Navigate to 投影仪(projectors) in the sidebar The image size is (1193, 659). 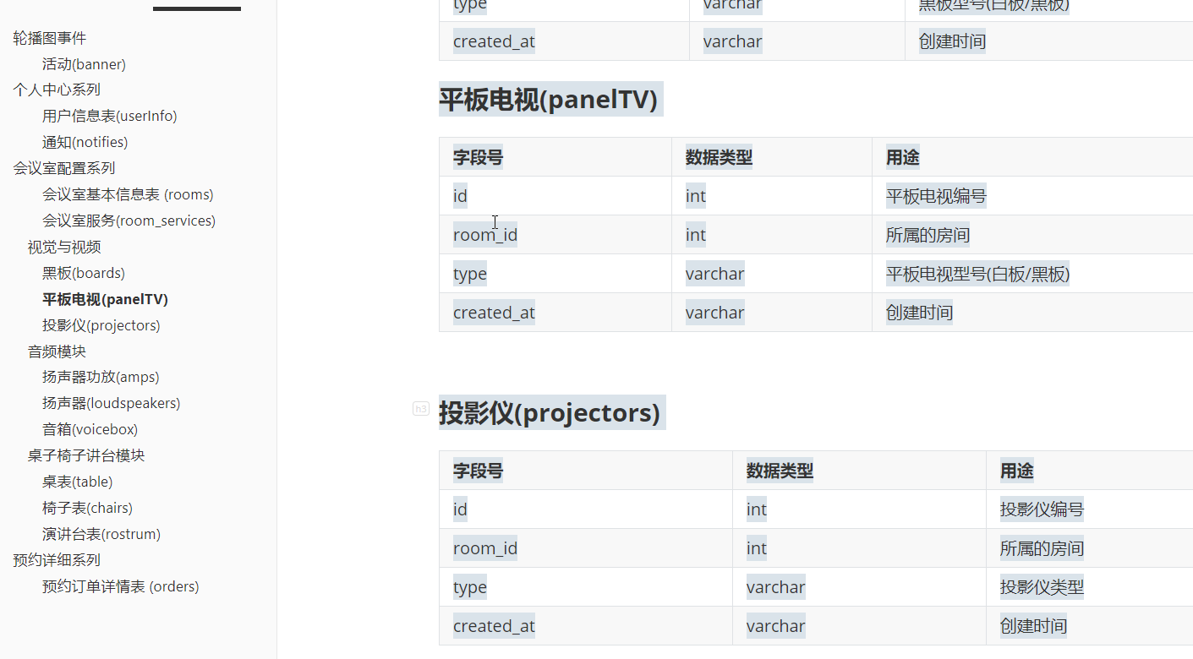point(101,324)
